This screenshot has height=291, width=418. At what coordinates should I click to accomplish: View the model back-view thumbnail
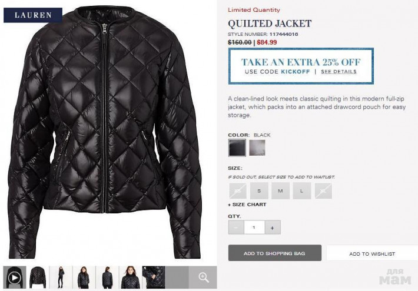tap(107, 277)
